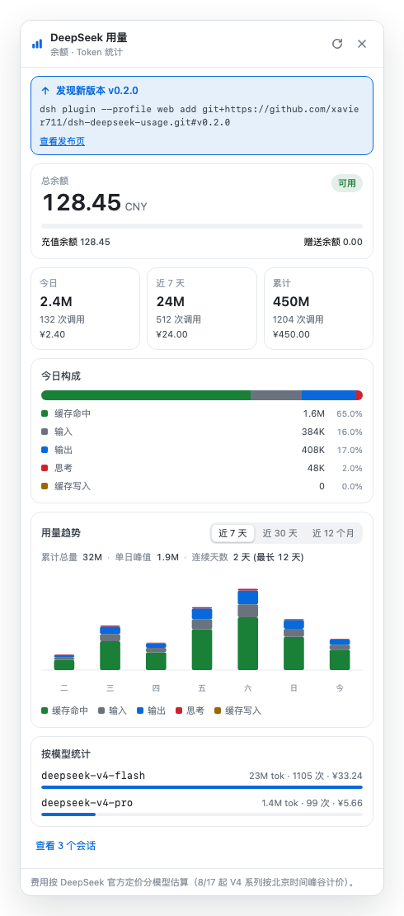Click 1.4M tok · 99 次 · ¥5.66 stats
Viewport: 404px width, 916px height.
(x=312, y=803)
